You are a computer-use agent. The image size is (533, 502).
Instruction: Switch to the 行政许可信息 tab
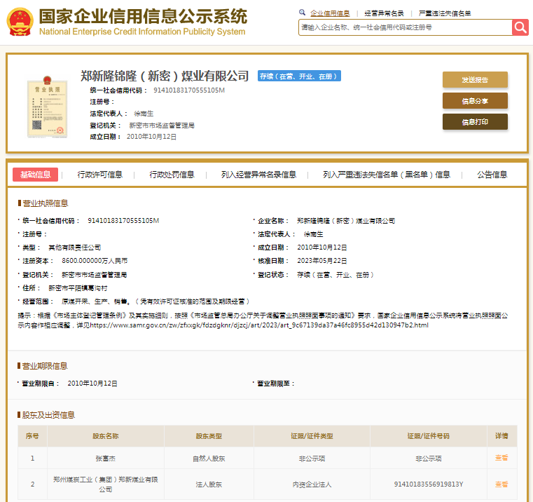pos(99,175)
